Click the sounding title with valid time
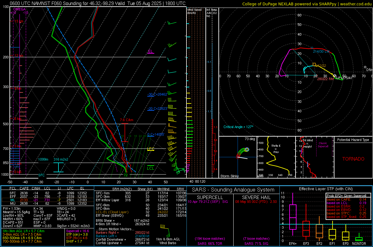Viewport: 373px width, 247px height. coord(98,3)
